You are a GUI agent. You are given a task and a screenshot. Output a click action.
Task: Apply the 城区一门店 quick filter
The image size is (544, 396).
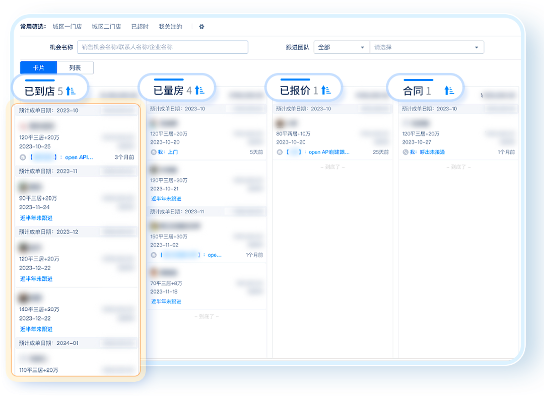point(67,27)
